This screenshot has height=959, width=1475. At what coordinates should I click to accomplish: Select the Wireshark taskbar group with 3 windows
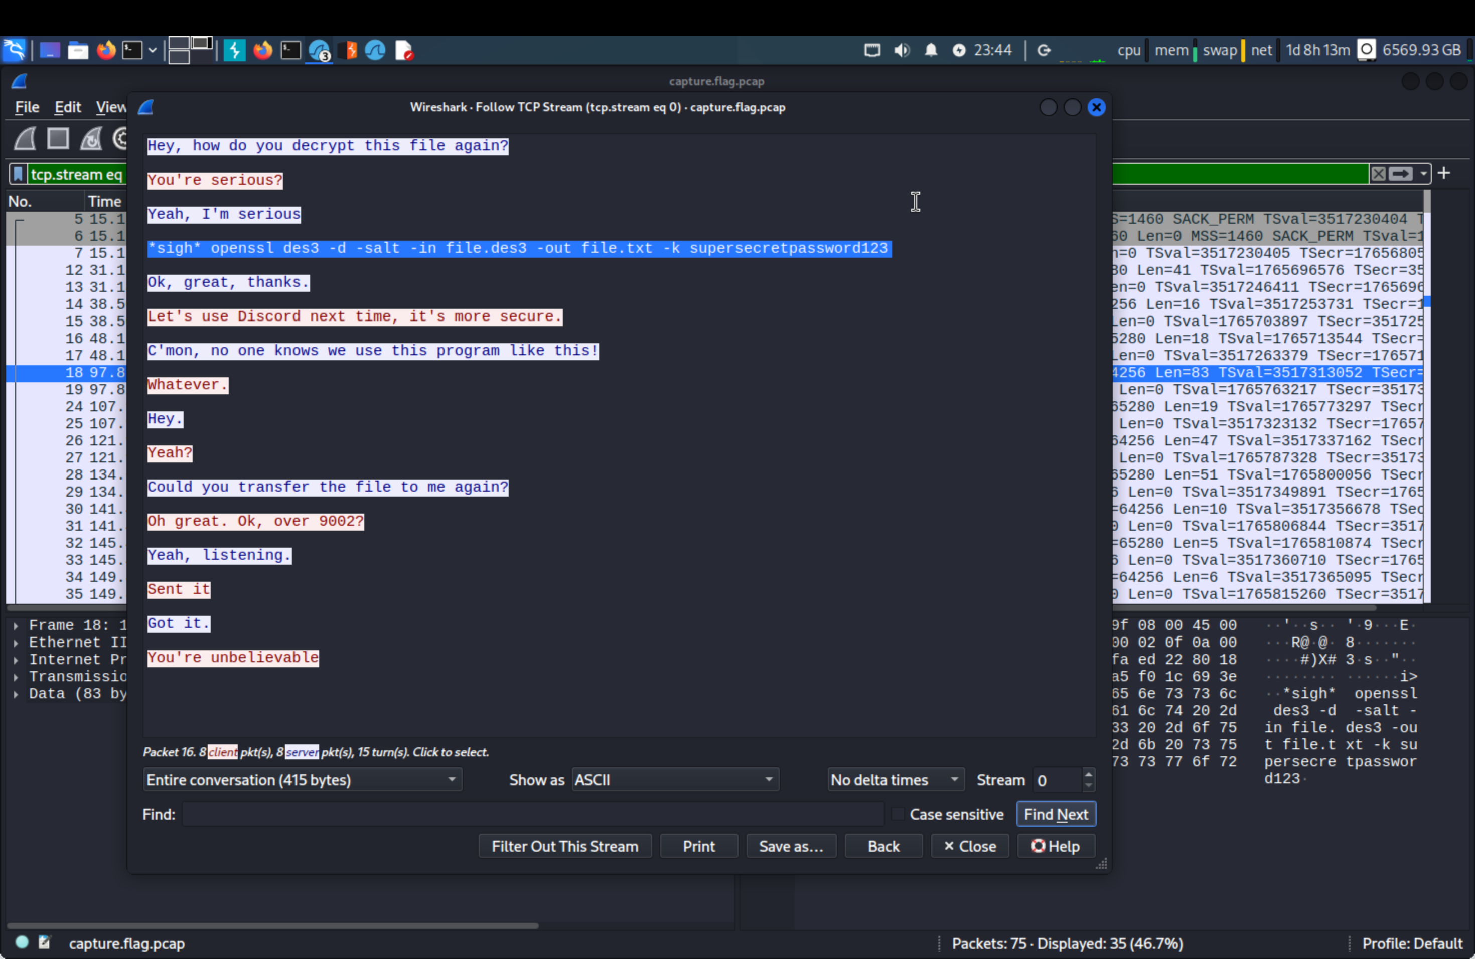pos(319,50)
